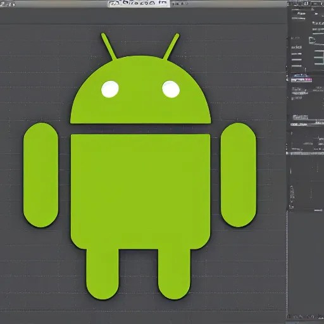
Task: Select the robot's right white eye
Action: pos(171,89)
